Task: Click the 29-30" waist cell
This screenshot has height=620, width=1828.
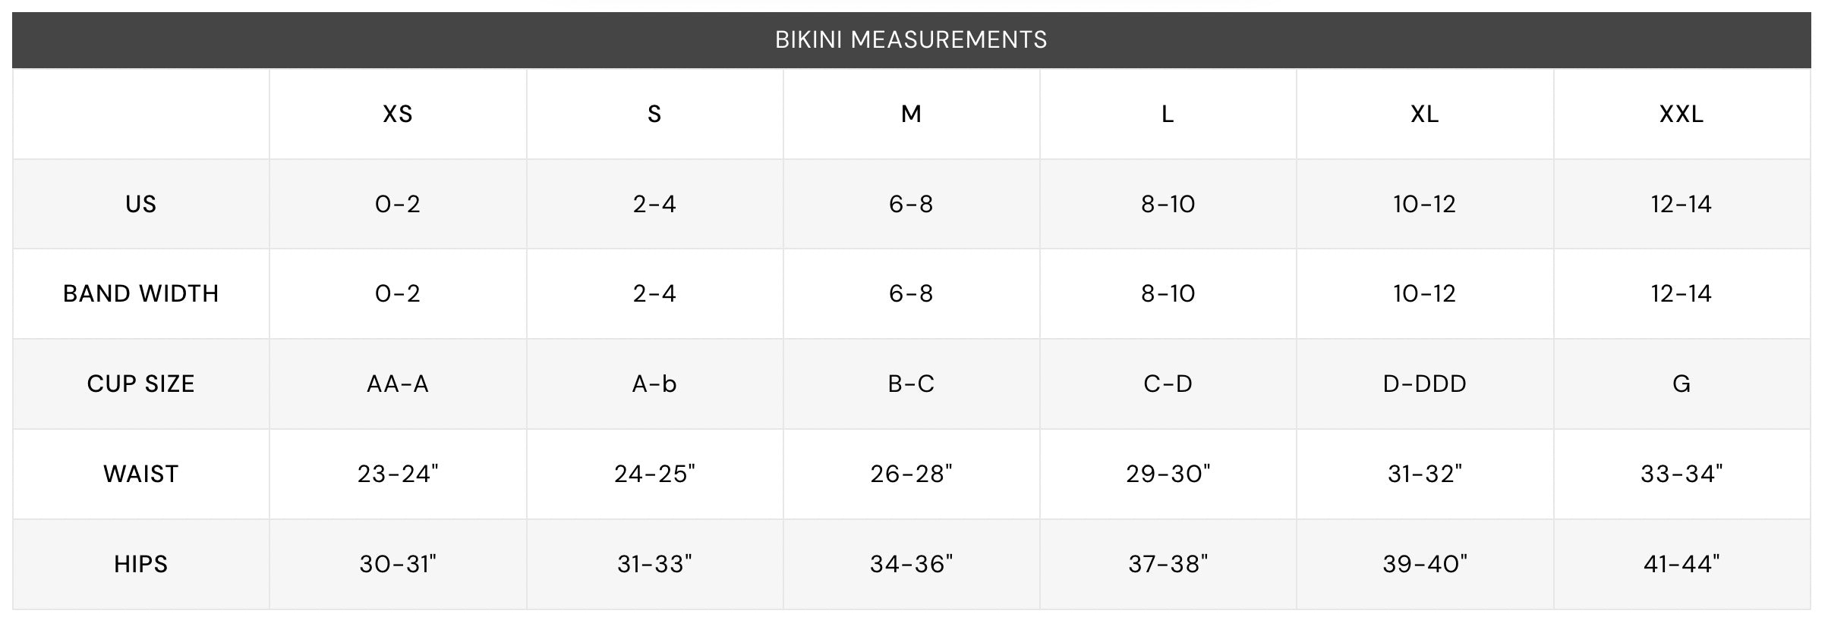Action: (1168, 474)
